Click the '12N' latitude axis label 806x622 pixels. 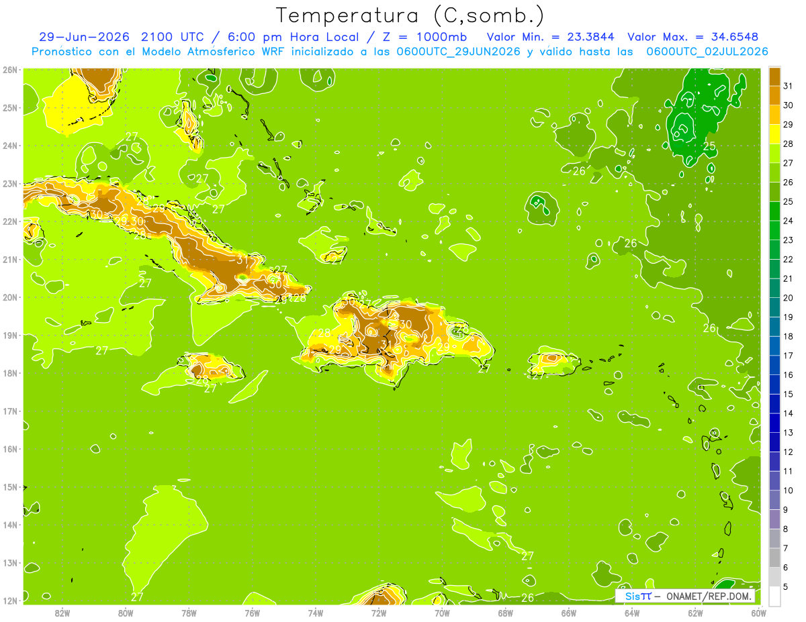[x=10, y=601]
